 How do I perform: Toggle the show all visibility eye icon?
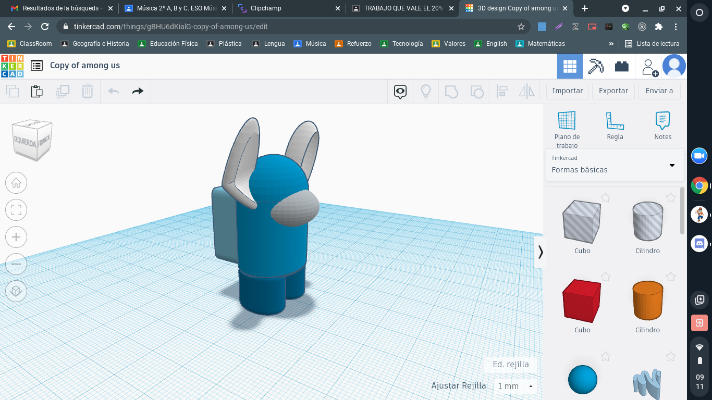pyautogui.click(x=400, y=92)
